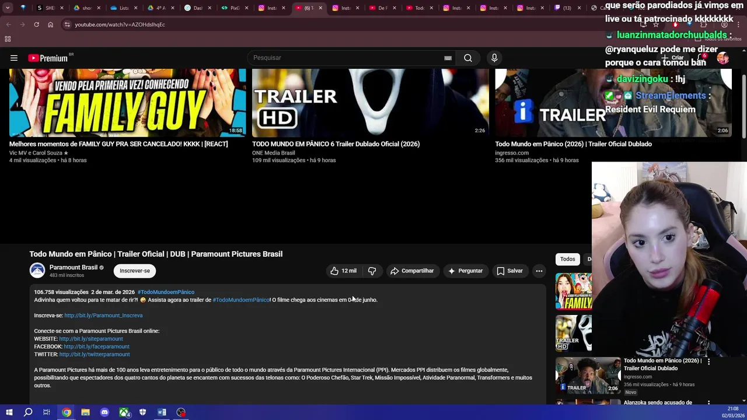The width and height of the screenshot is (747, 420).
Task: Open the bit.ly/siteparamount website link
Action: coord(91,339)
